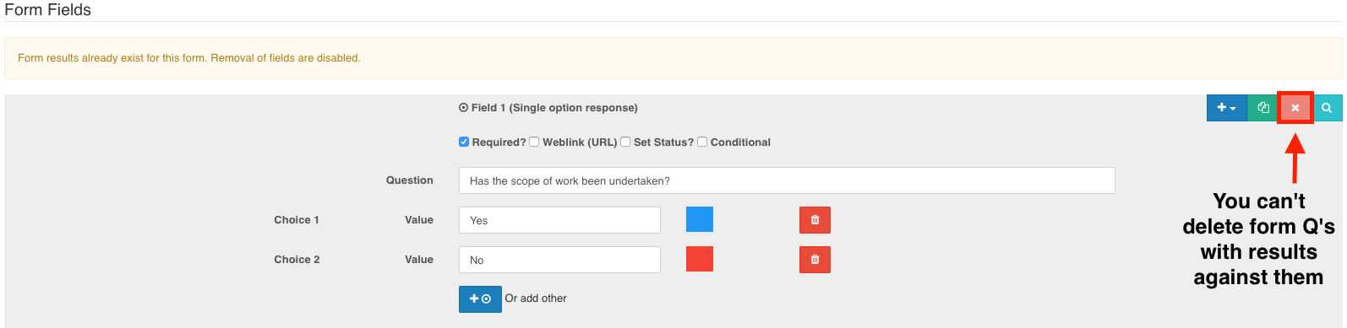Click the Choice 2 value field containing No
This screenshot has width=1347, height=328.
coord(559,260)
